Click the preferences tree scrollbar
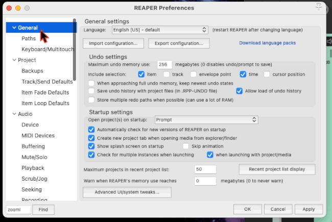Image resolution: width=332 pixels, height=222 pixels. [x=75, y=50]
